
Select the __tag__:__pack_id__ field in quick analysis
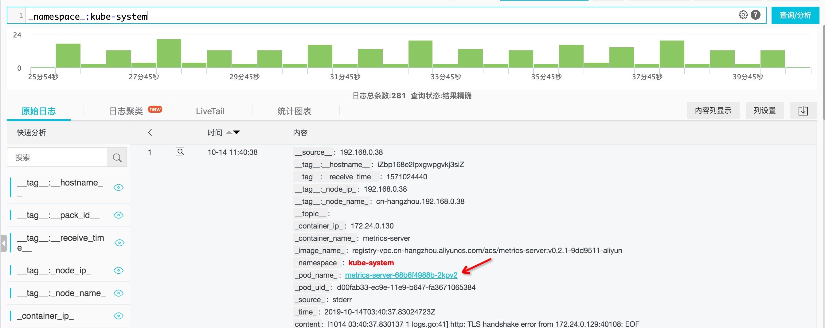pos(58,215)
